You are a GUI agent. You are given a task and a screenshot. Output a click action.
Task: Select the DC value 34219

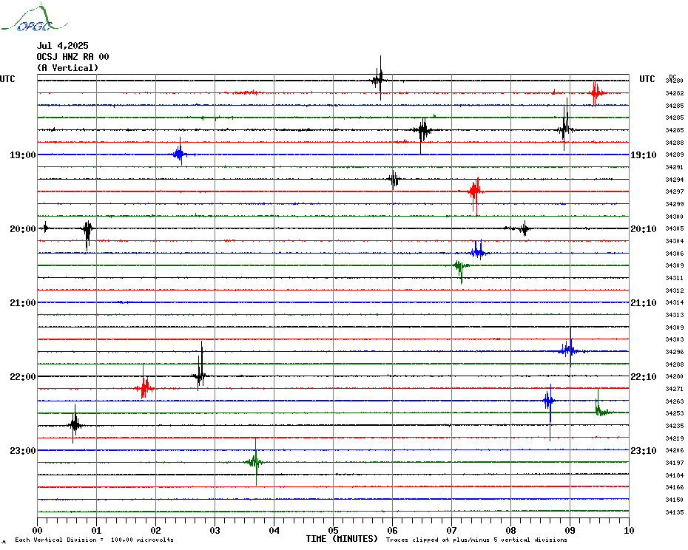[675, 438]
